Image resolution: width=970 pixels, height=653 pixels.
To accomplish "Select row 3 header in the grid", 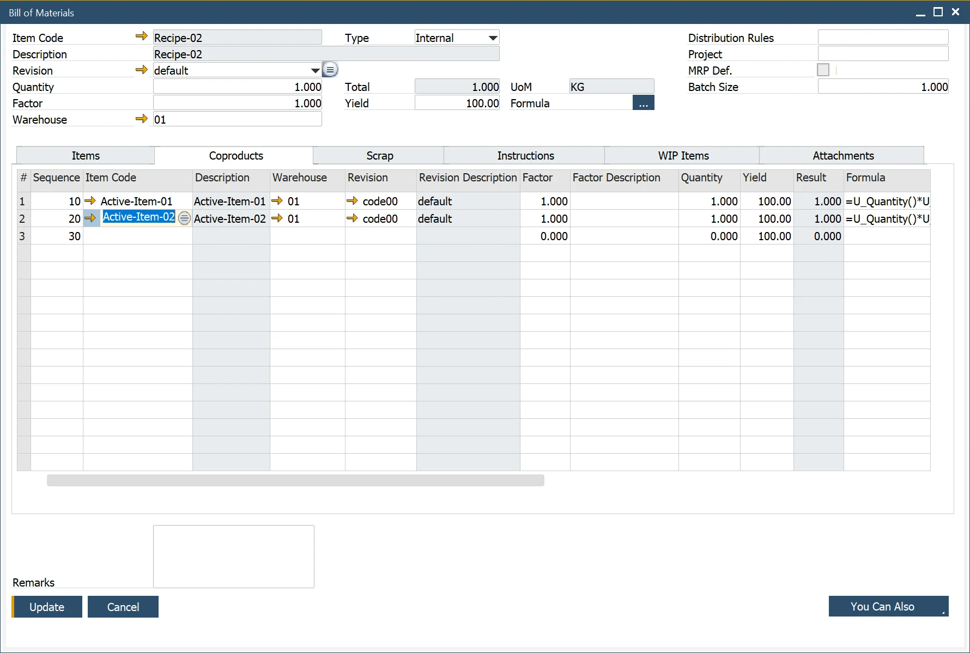I will point(22,236).
